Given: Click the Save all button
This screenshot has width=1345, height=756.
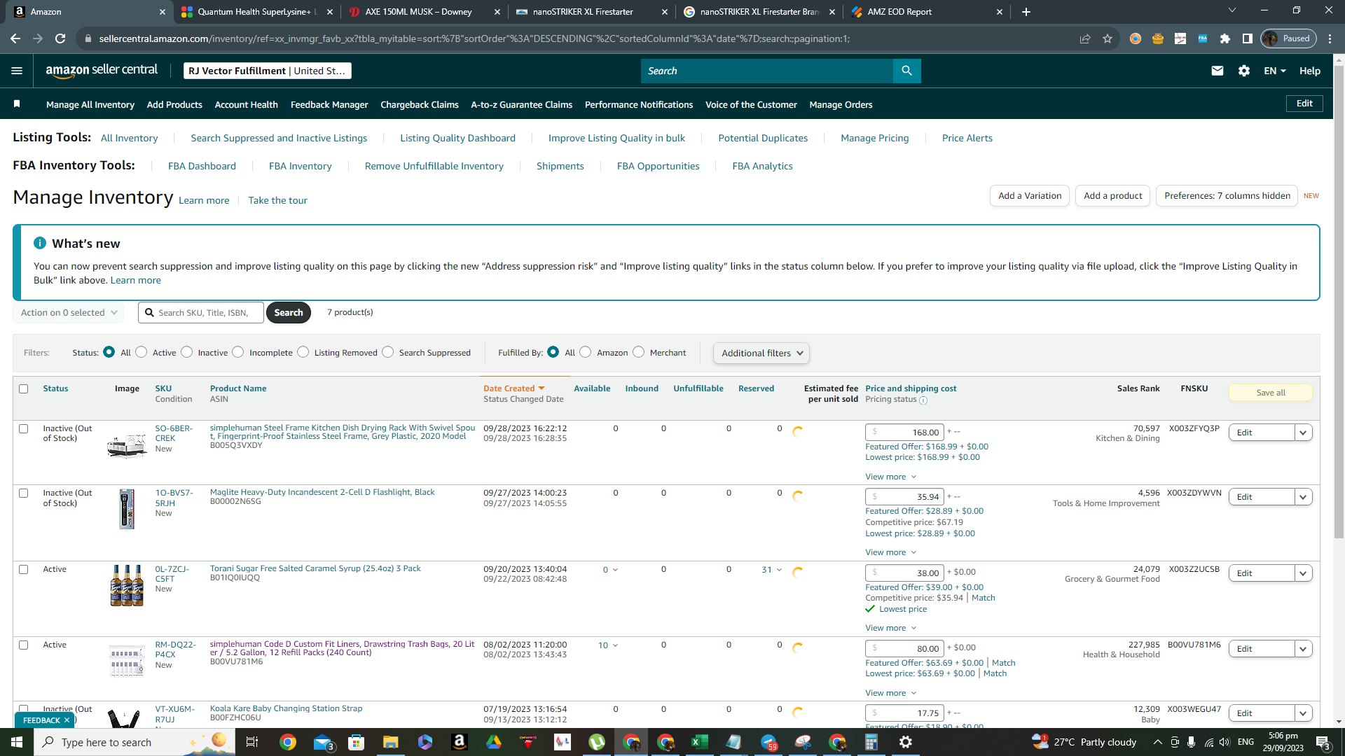Looking at the screenshot, I should pyautogui.click(x=1271, y=393).
